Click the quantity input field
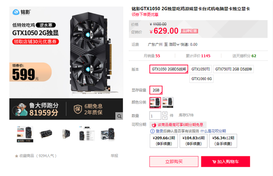 [x=155, y=116]
